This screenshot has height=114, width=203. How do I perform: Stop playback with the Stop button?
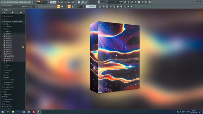point(45,2)
